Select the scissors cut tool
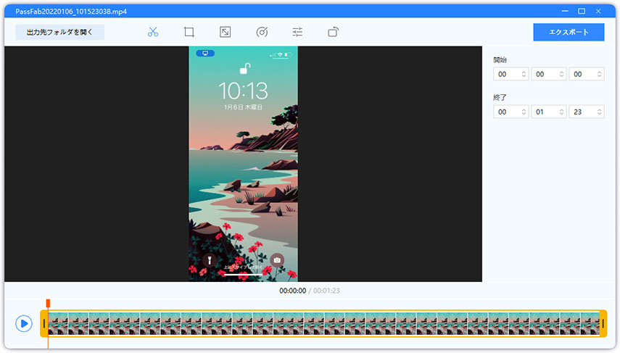 point(152,32)
